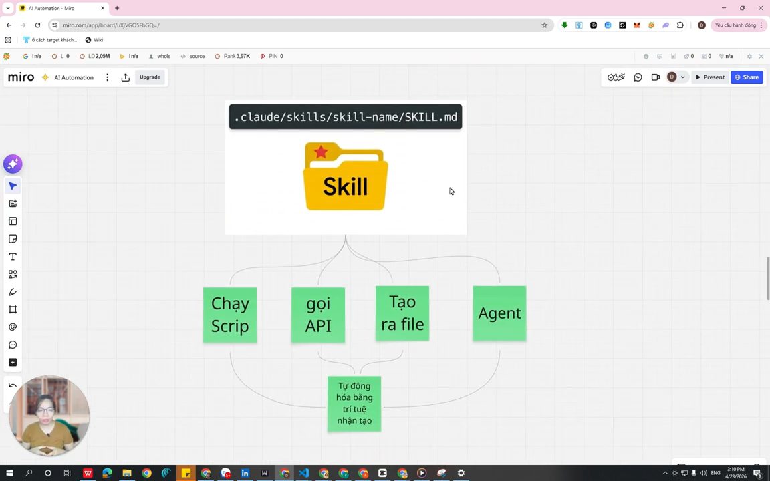The height and width of the screenshot is (481, 770).
Task: Click the SEO bar info icon
Action: click(646, 56)
